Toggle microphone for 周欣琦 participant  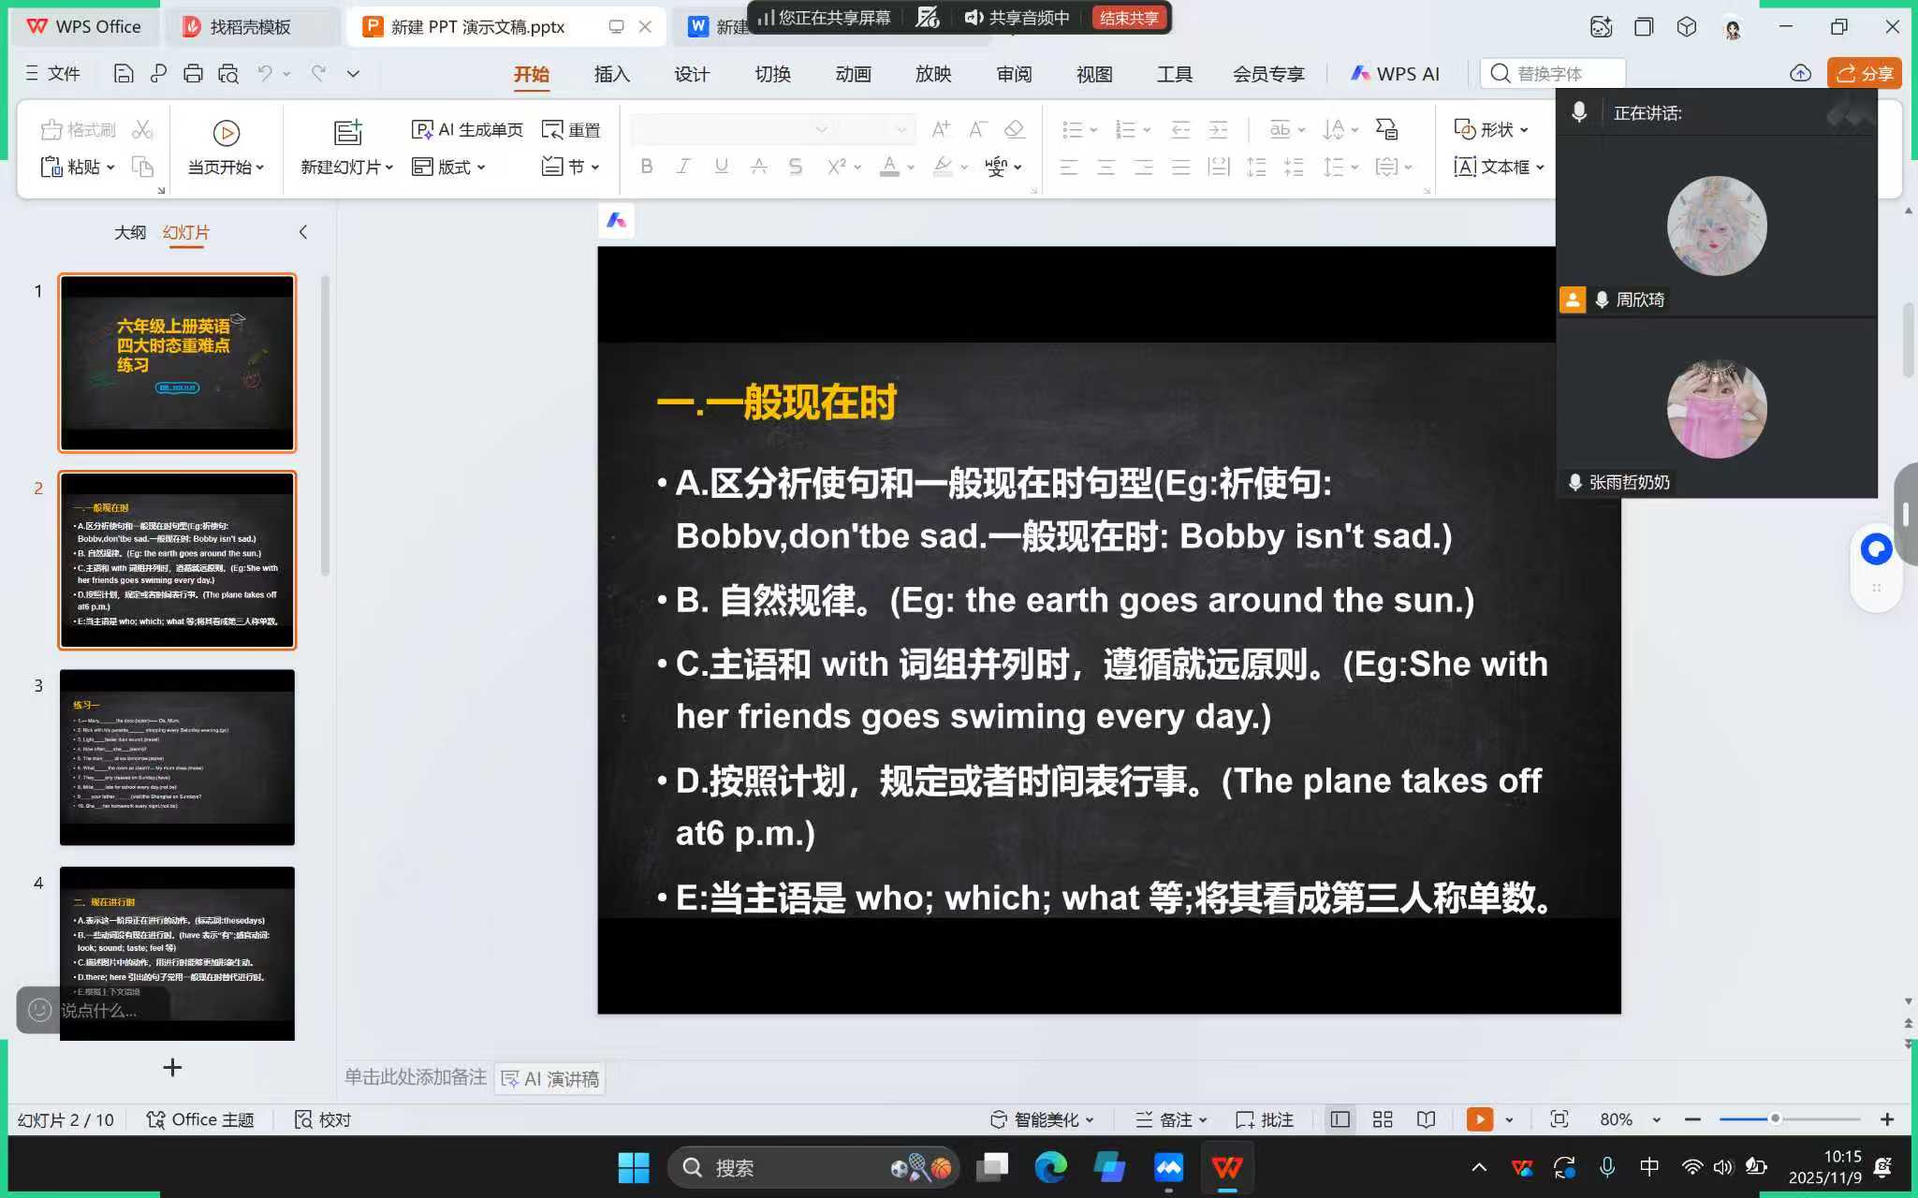pyautogui.click(x=1603, y=299)
